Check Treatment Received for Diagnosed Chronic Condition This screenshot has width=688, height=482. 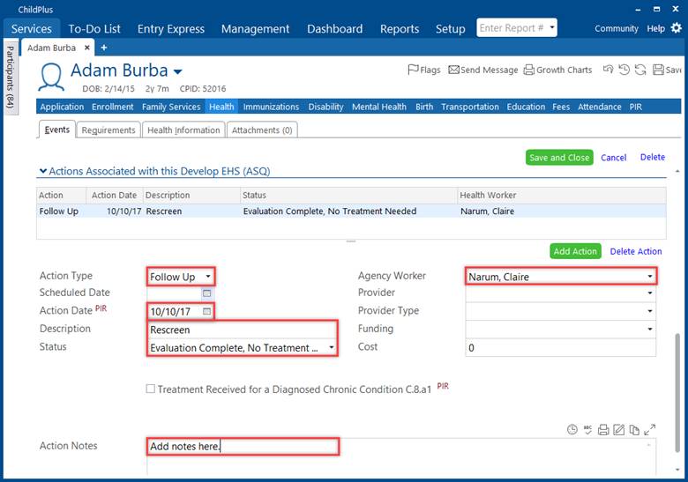tap(151, 389)
